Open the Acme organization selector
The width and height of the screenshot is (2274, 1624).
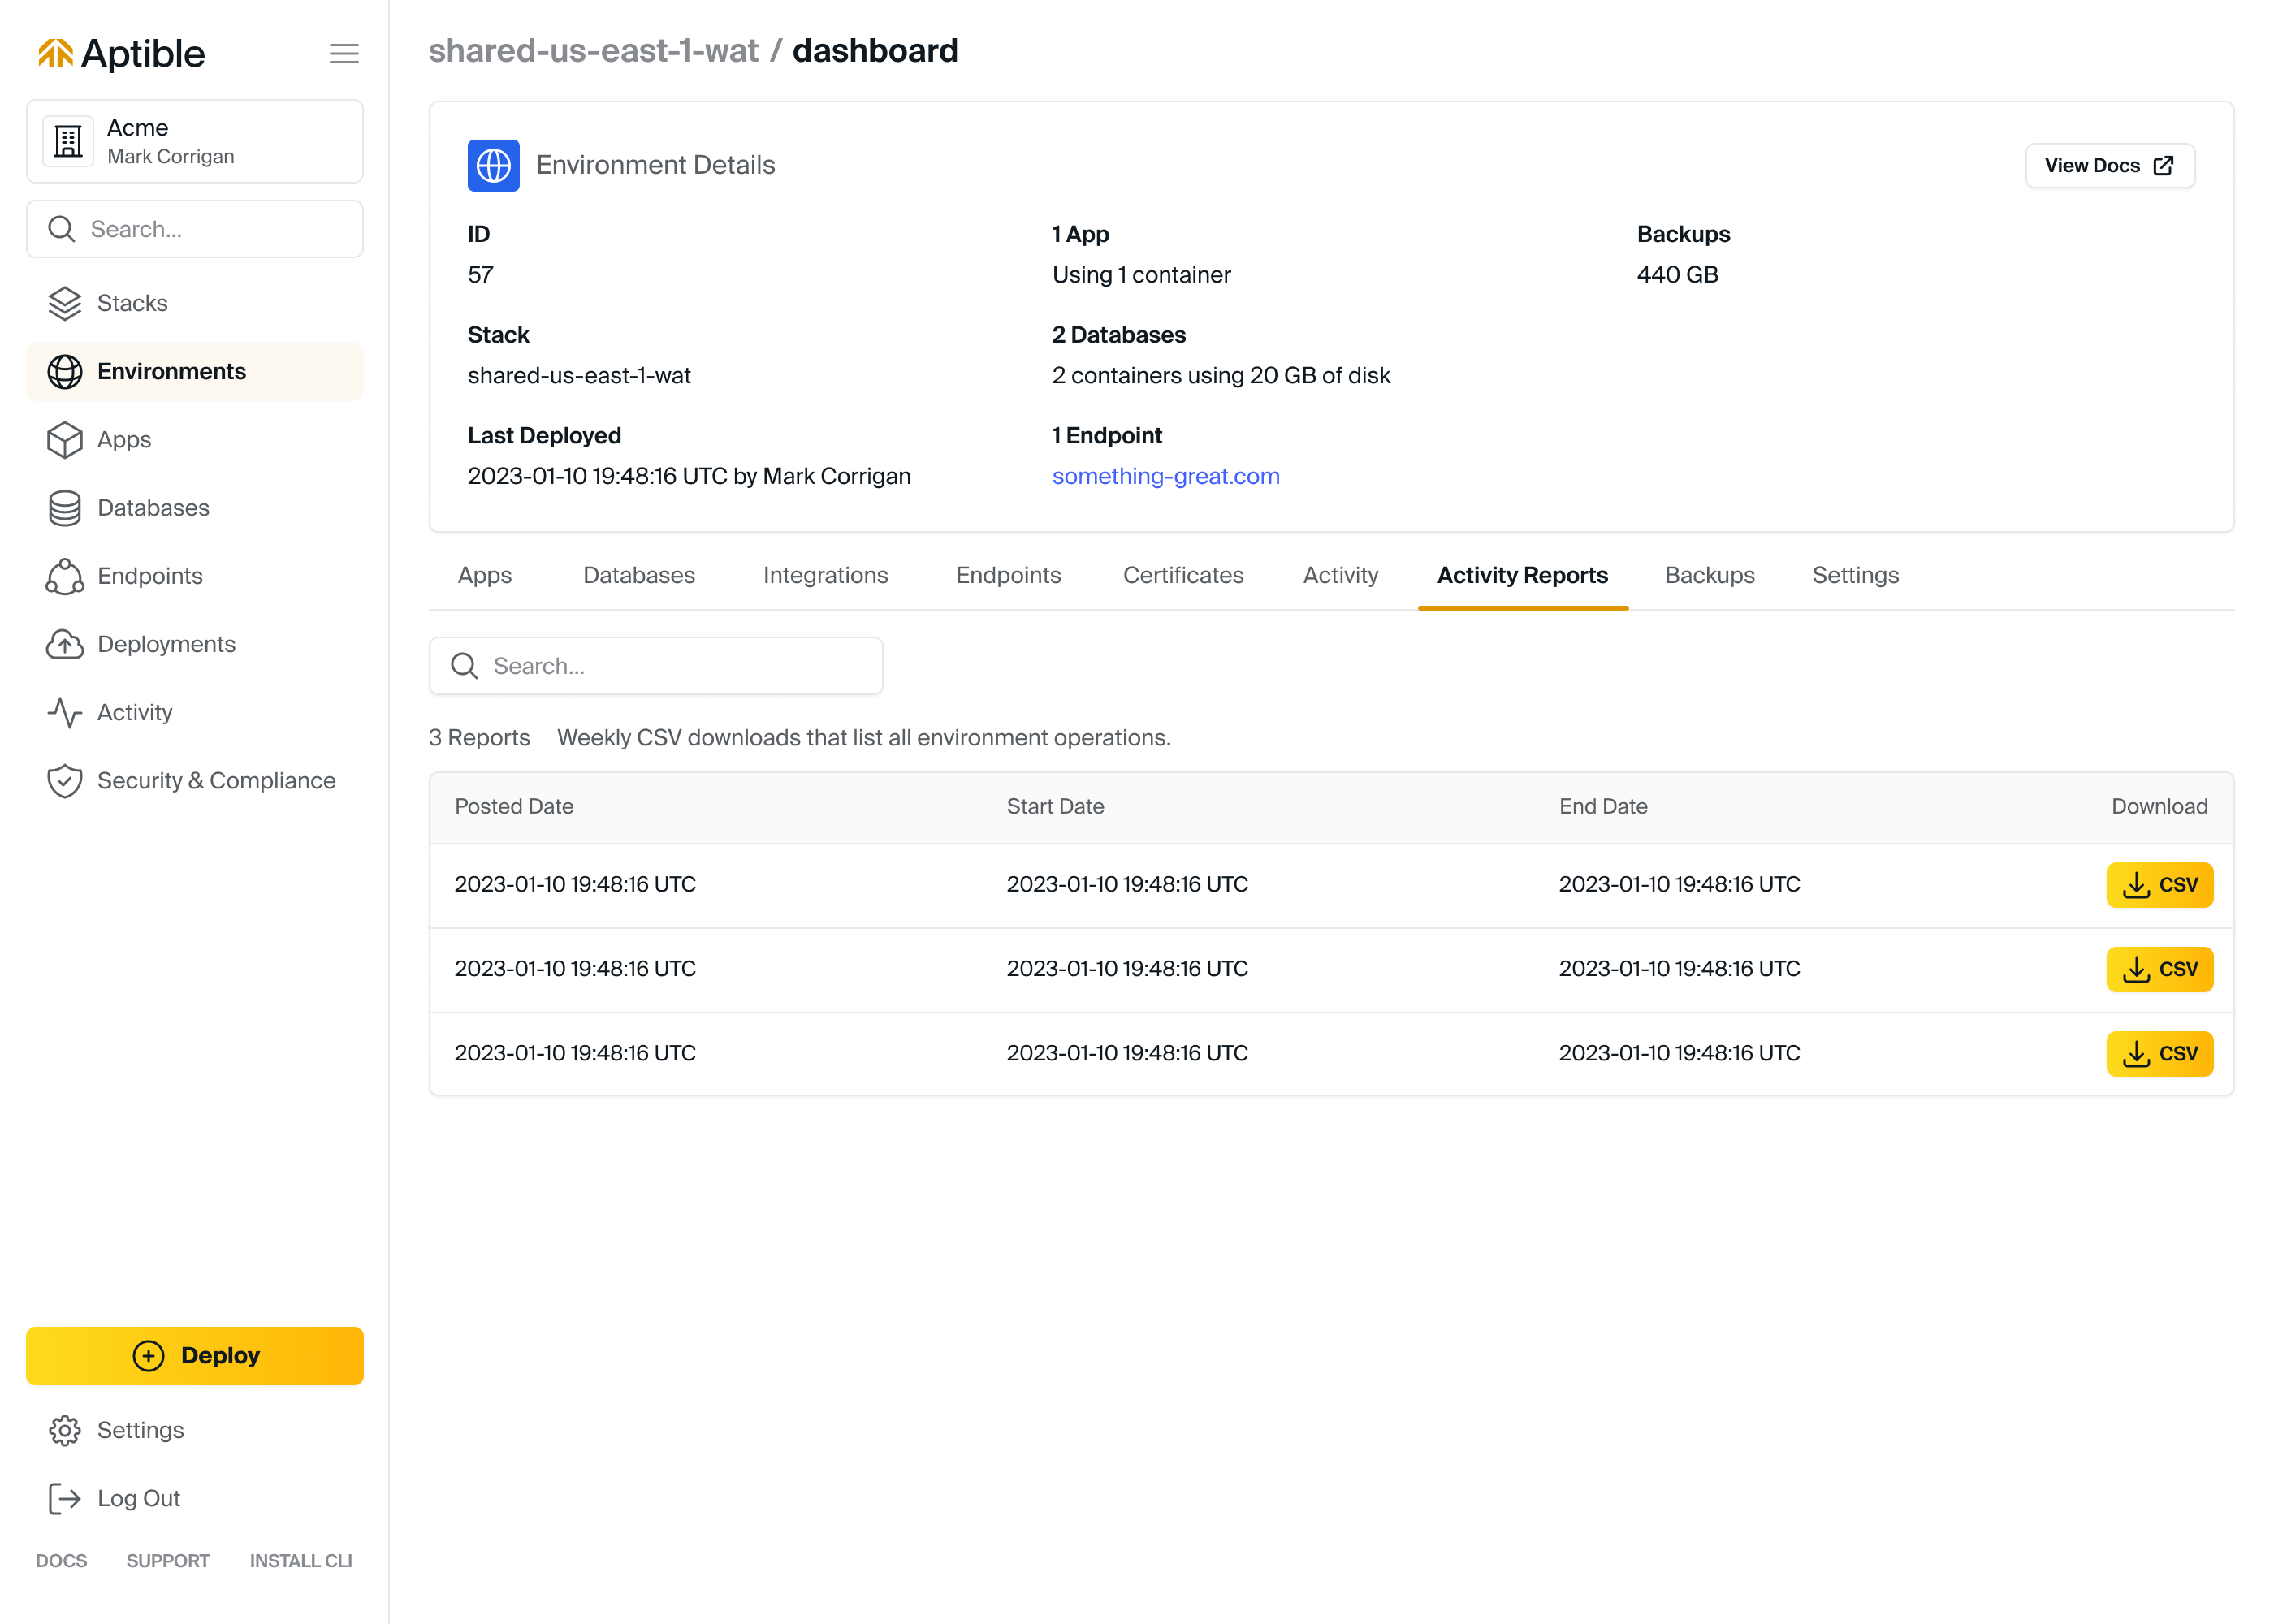pos(195,141)
